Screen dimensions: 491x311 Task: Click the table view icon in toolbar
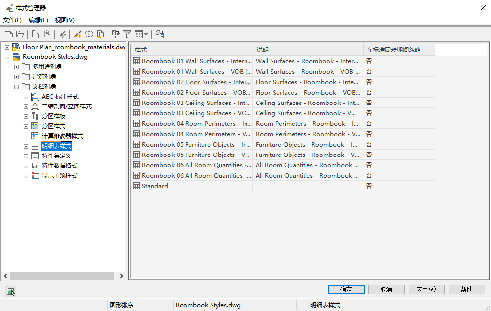139,34
